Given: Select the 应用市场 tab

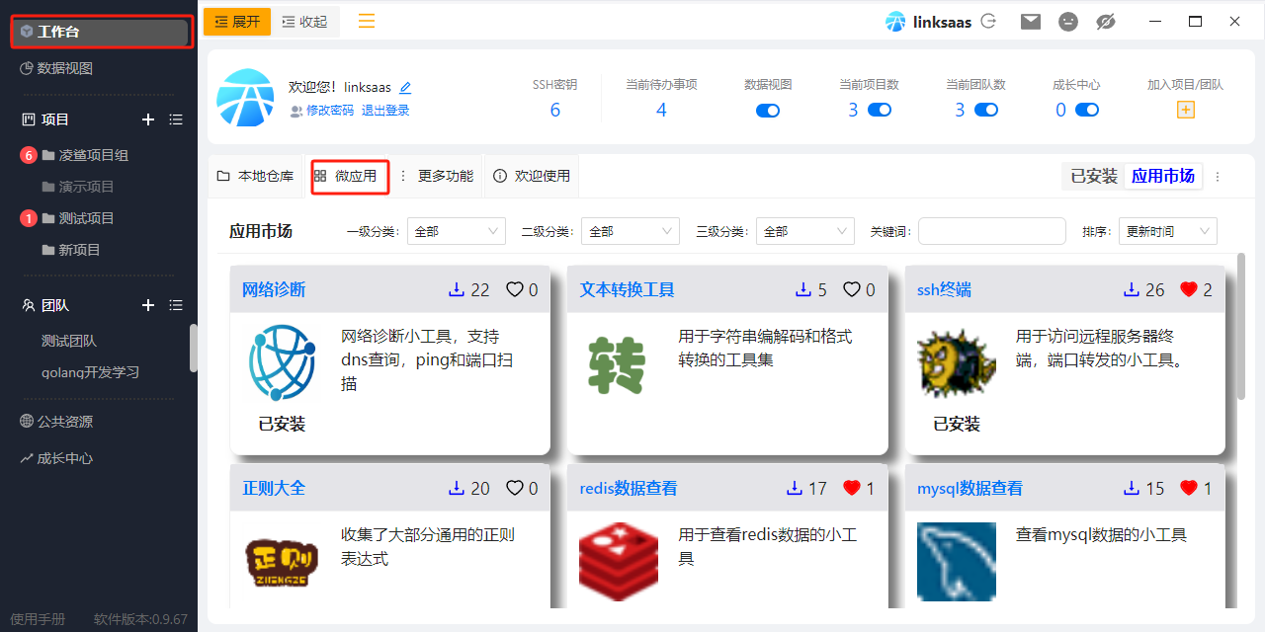Looking at the screenshot, I should click(1163, 176).
